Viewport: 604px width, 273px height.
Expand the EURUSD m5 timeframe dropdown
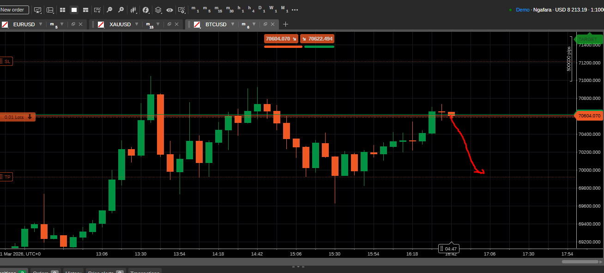(62, 24)
